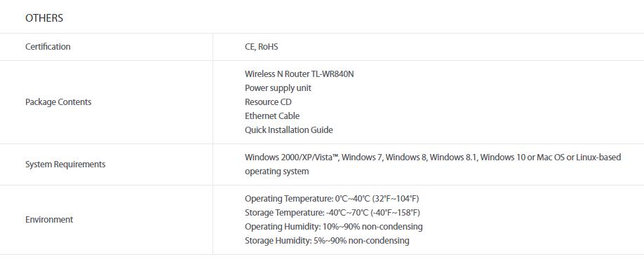Screen dimensions: 644x280
Task: Click the Storage Humidity line
Action: click(327, 241)
